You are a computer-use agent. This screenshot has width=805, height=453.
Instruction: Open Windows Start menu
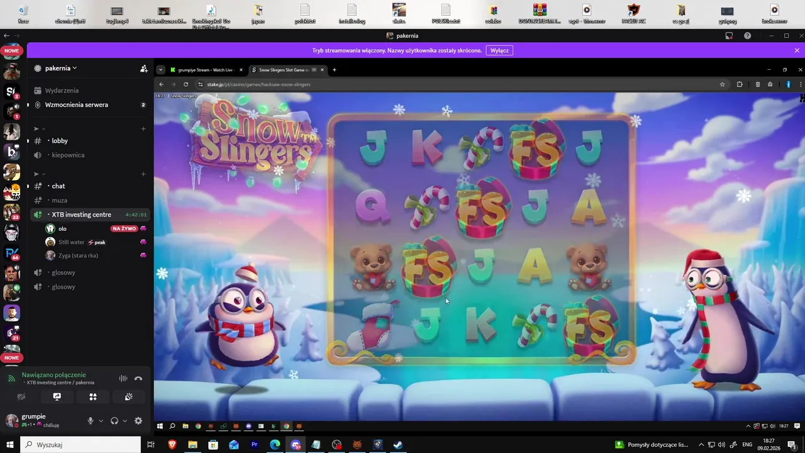tap(9, 445)
